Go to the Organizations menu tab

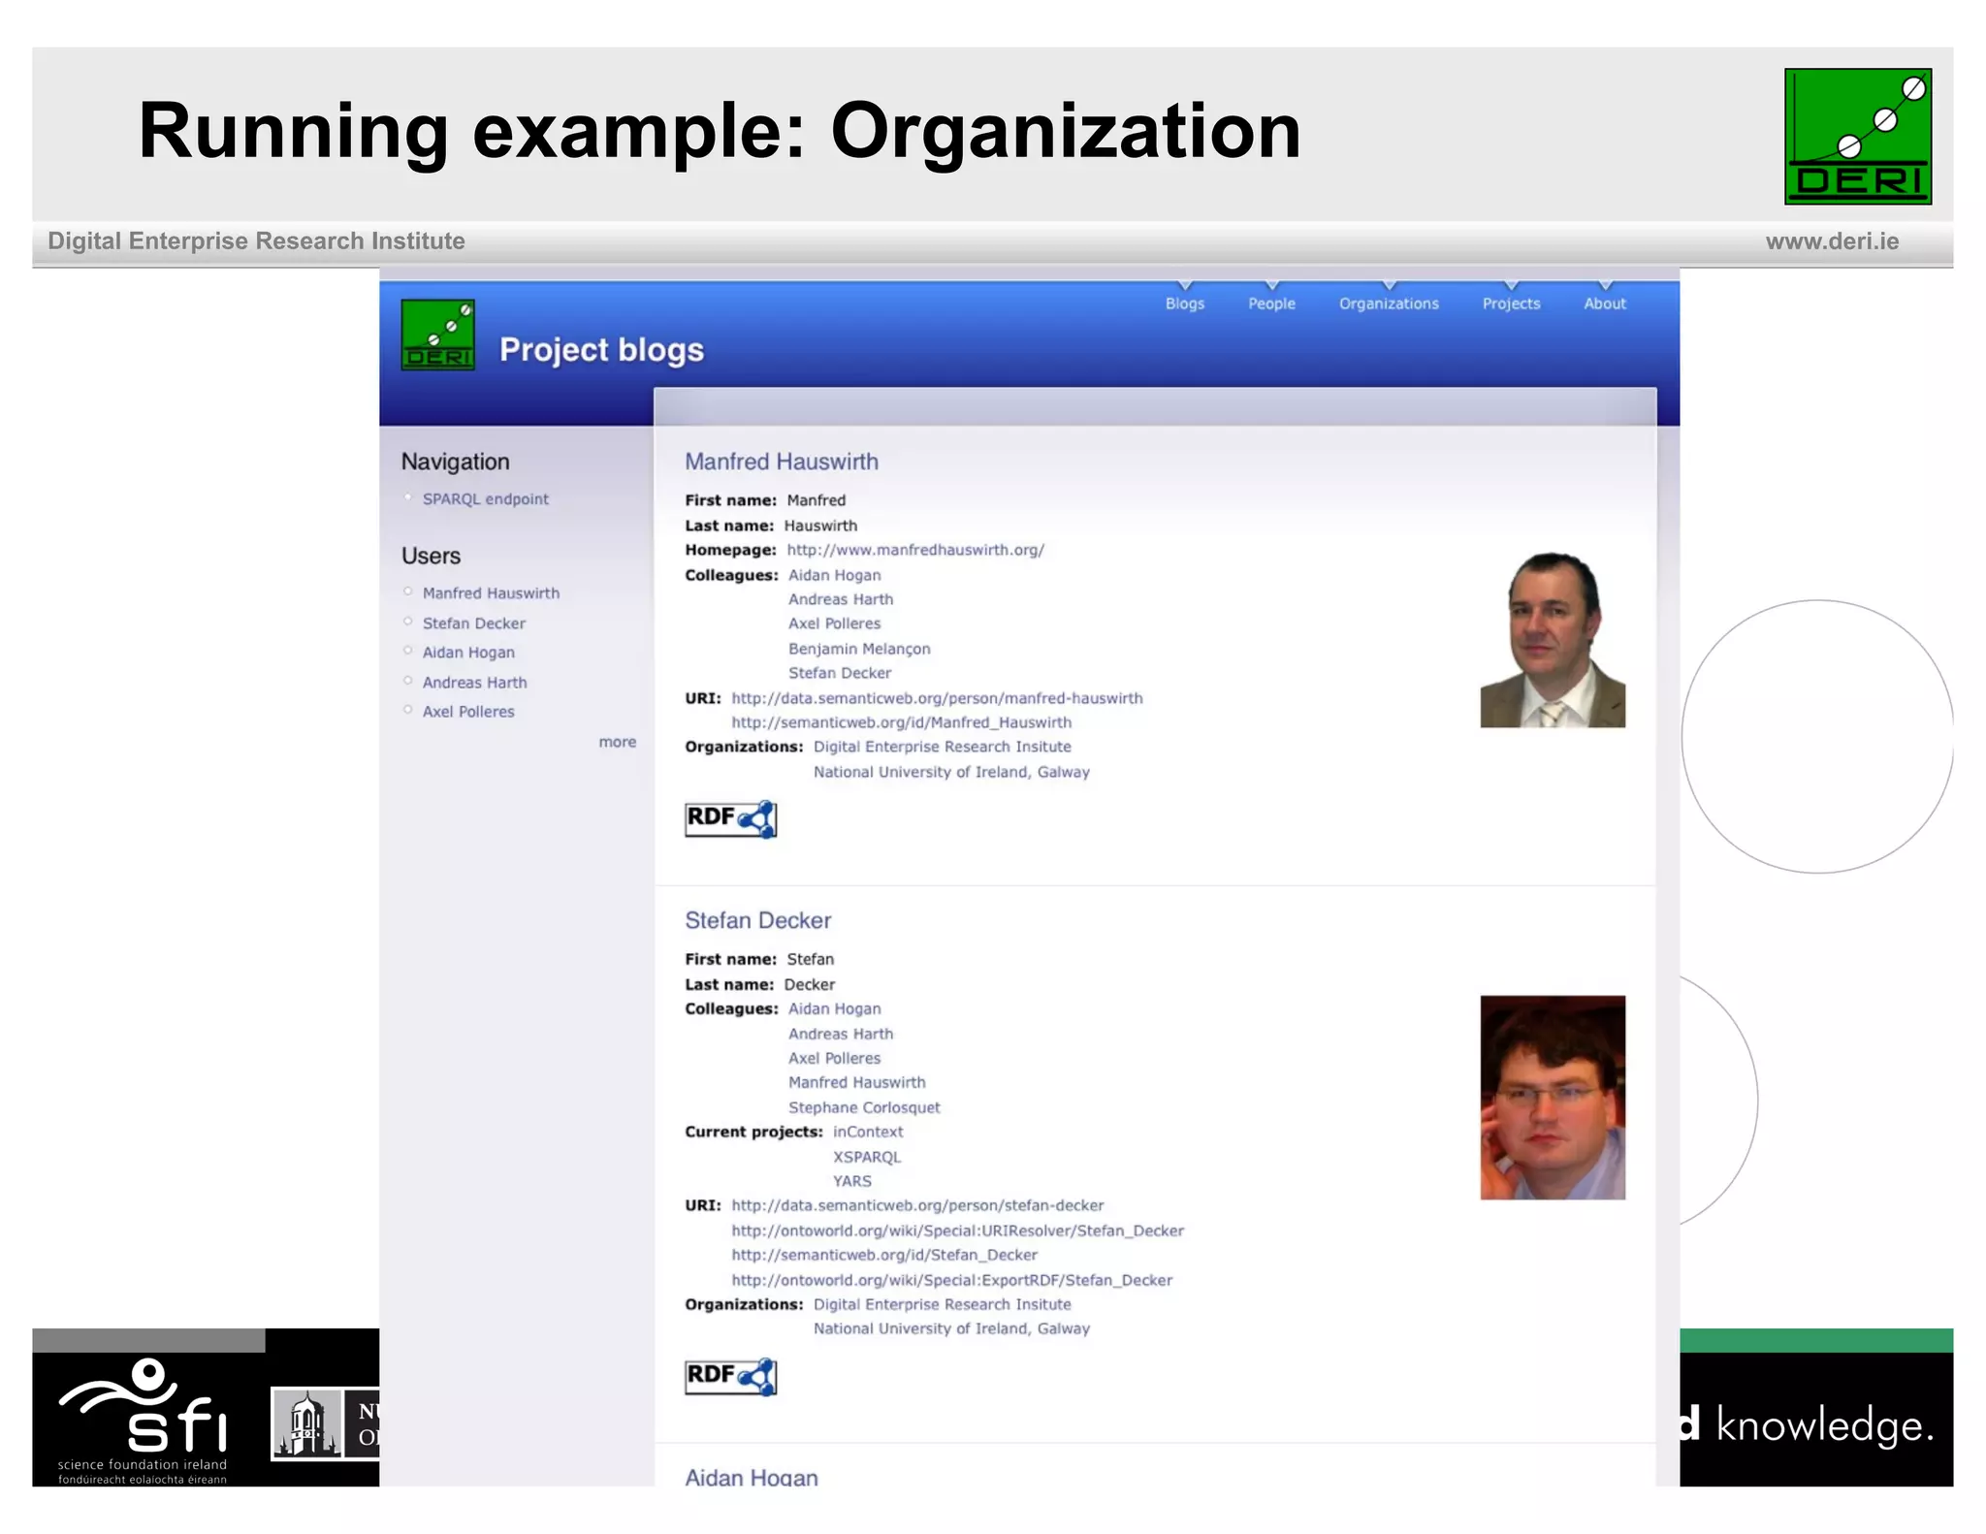(1388, 304)
